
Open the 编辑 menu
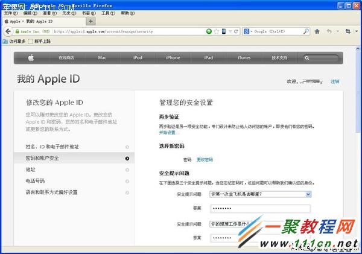30,13
